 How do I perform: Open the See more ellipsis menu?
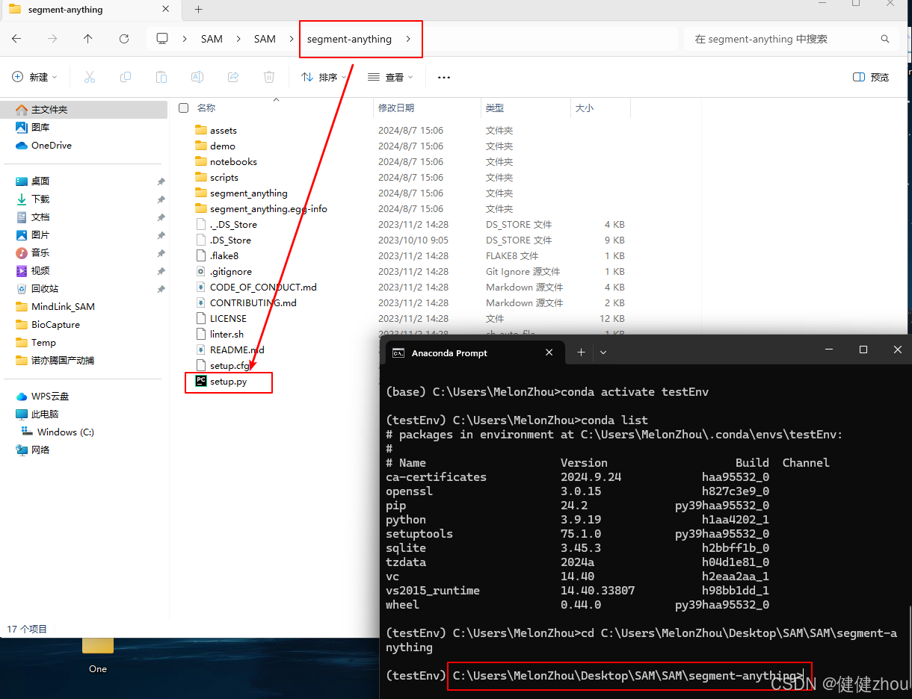tap(444, 77)
